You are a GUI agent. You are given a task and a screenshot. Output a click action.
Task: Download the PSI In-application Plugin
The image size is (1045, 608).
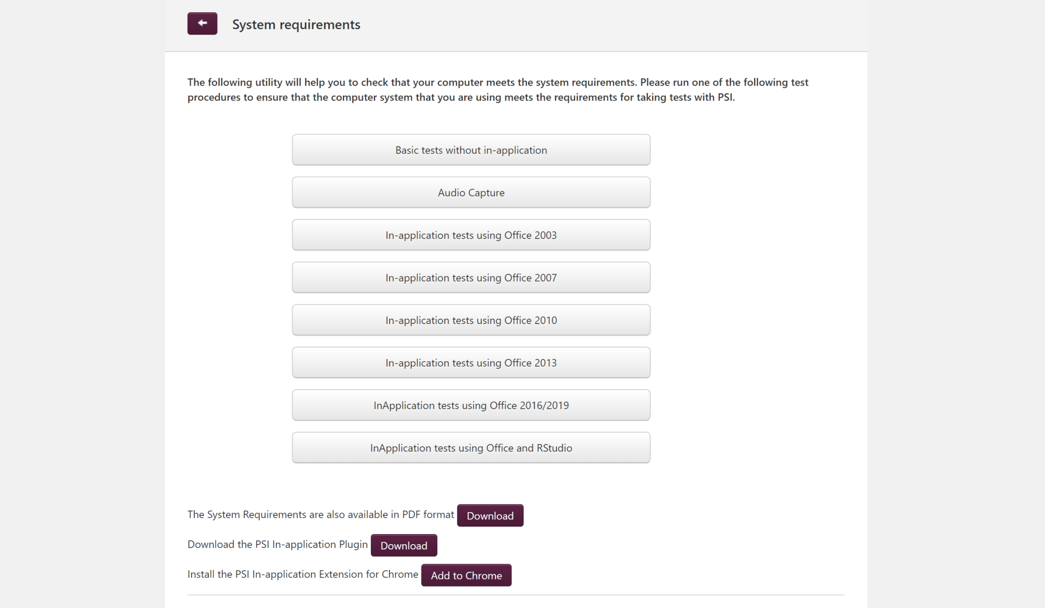[x=404, y=546]
